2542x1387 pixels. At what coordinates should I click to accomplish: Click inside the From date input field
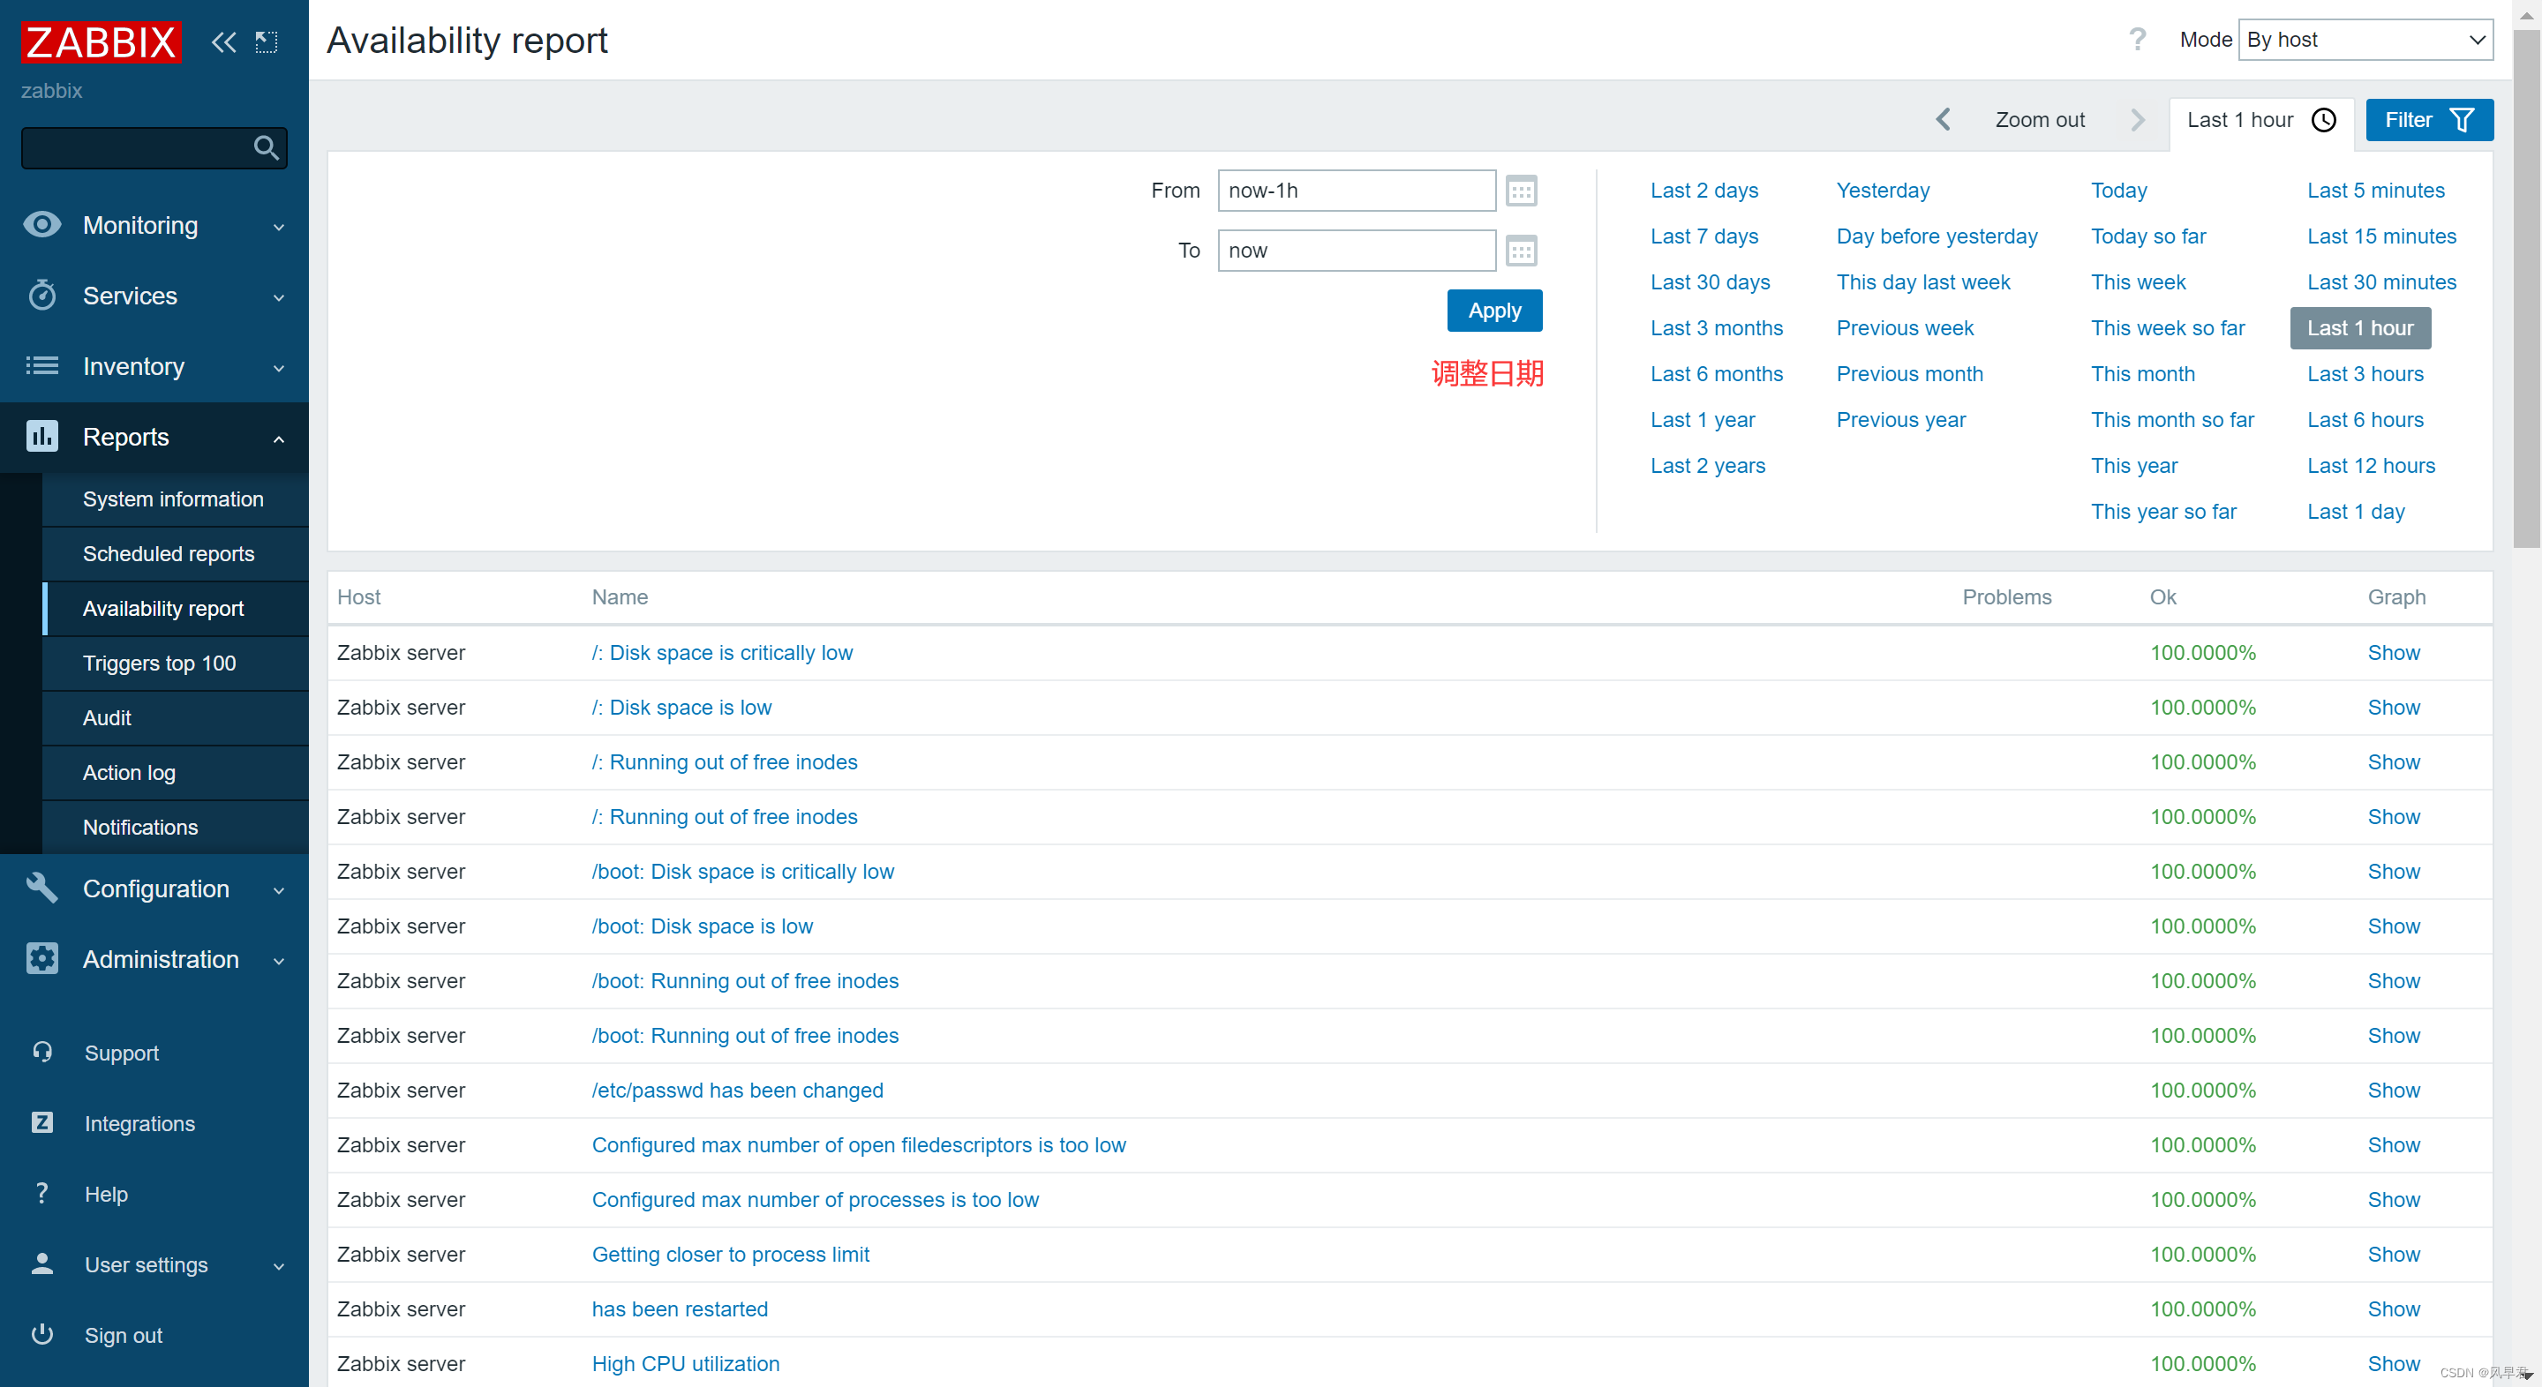[x=1355, y=191]
